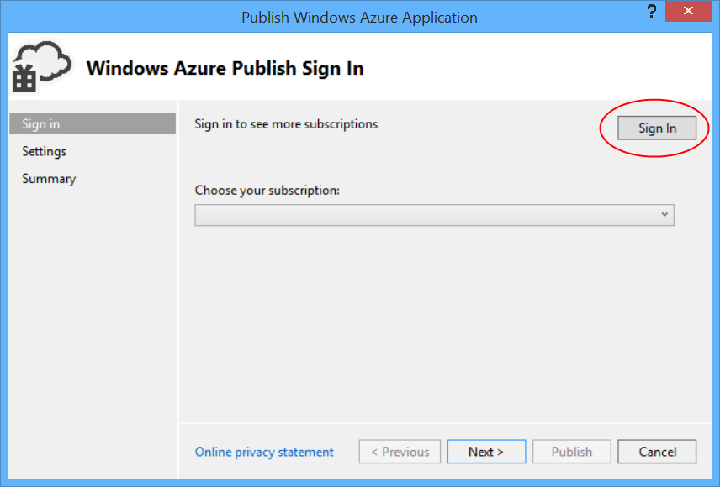The height and width of the screenshot is (487, 720).
Task: Open the Settings step
Action: pyautogui.click(x=44, y=151)
